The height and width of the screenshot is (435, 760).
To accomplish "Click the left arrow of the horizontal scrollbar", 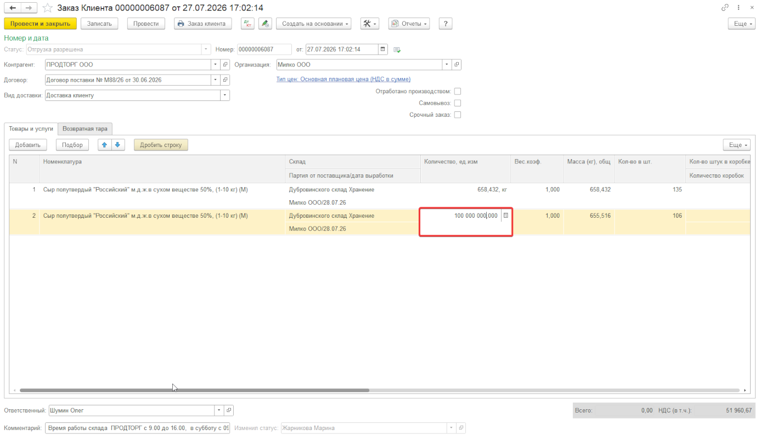I will [14, 391].
